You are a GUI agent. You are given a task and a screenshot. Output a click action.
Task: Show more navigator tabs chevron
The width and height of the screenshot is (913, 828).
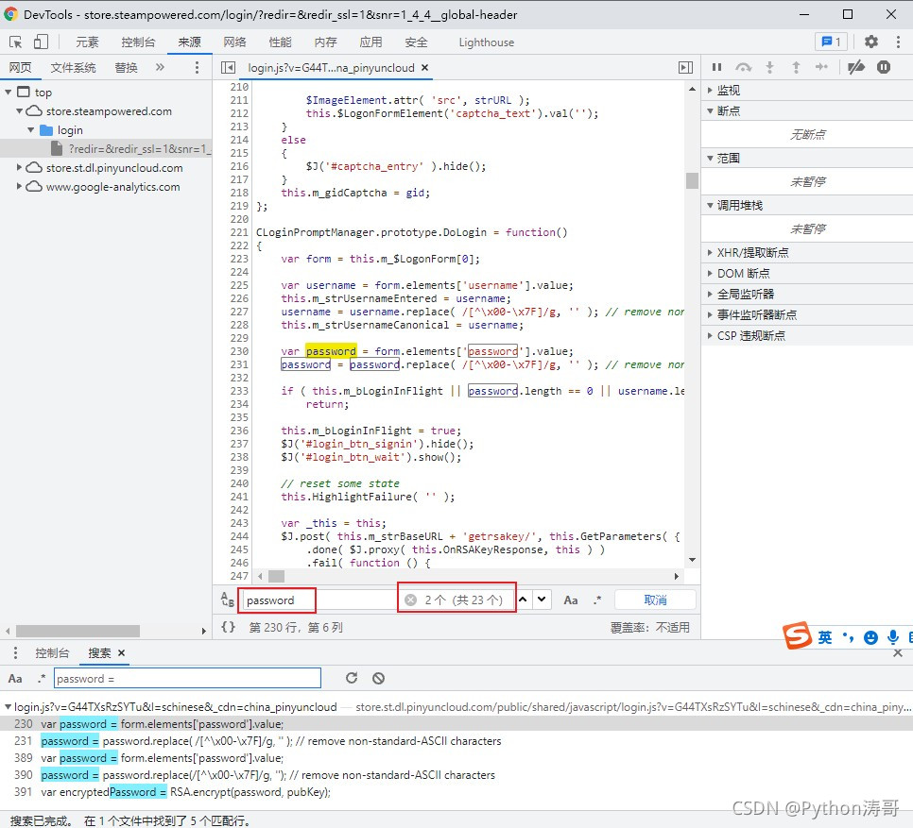[x=160, y=67]
